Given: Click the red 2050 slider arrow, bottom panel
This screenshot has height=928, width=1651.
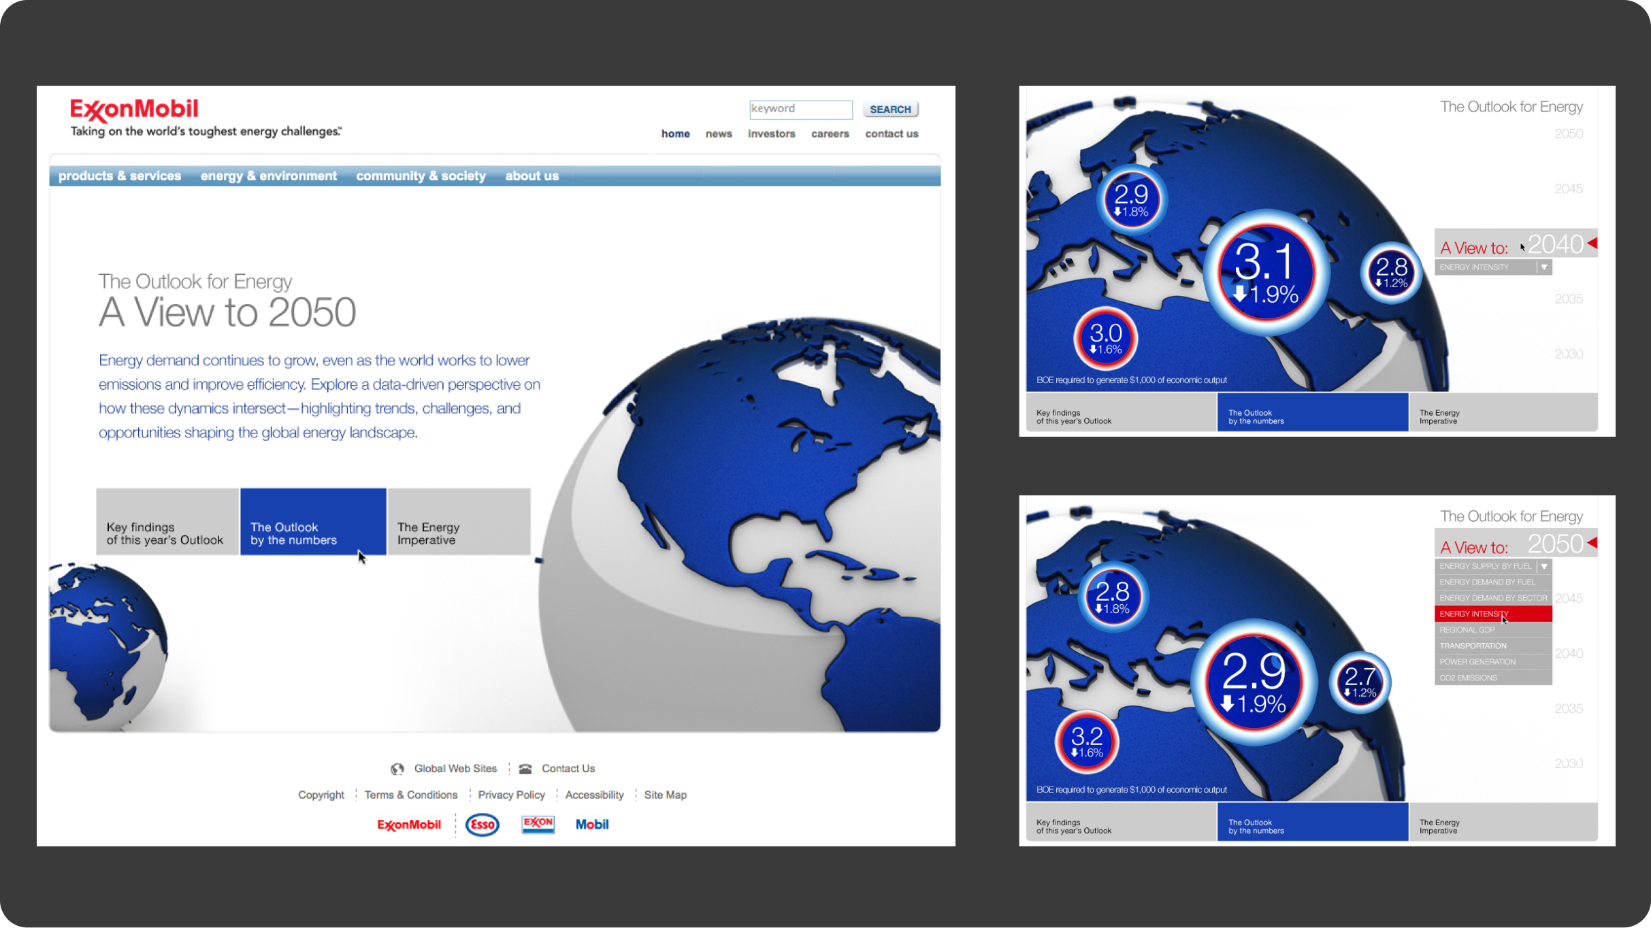Looking at the screenshot, I should [1592, 543].
